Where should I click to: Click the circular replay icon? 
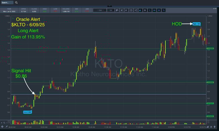[131, 10]
